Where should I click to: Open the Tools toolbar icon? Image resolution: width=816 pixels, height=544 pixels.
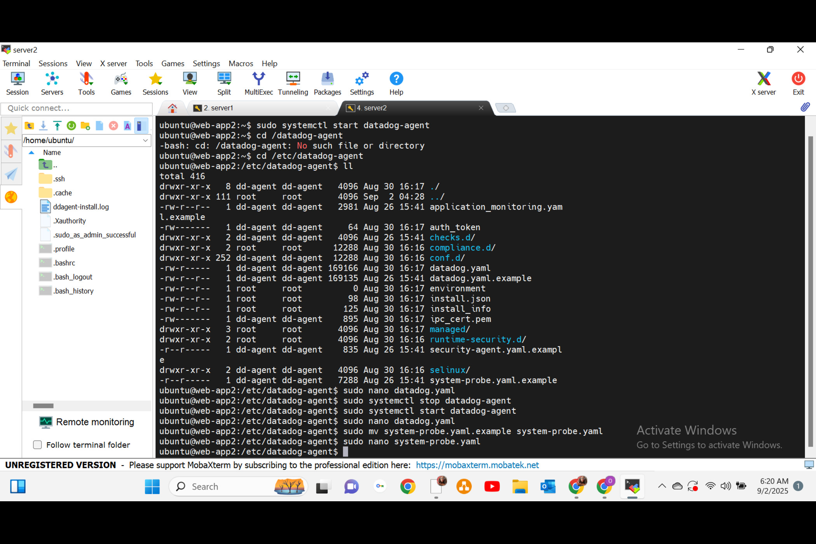click(86, 84)
